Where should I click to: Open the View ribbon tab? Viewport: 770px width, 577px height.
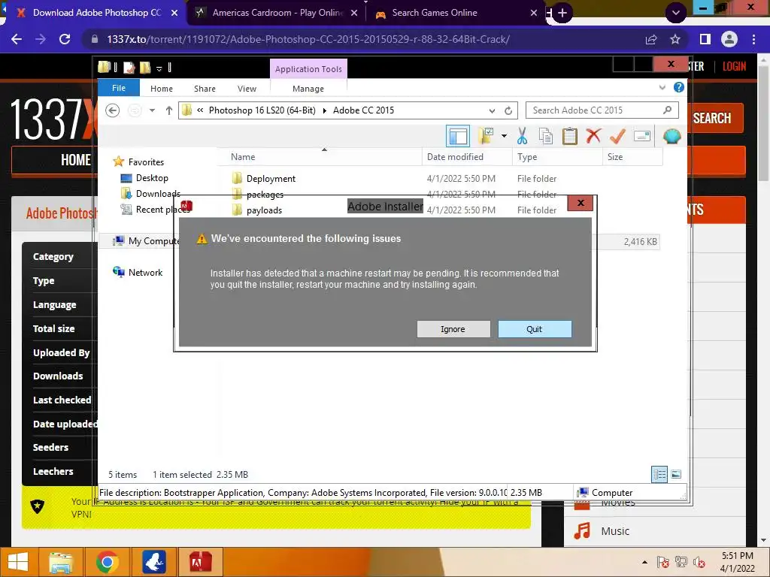[247, 89]
